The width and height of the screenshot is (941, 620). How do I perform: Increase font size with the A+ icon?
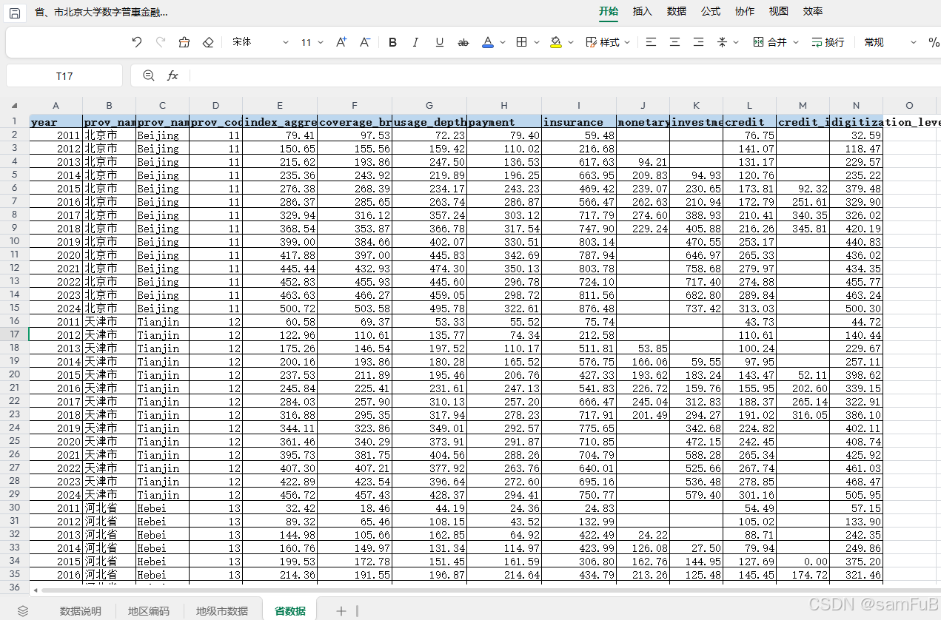[341, 42]
